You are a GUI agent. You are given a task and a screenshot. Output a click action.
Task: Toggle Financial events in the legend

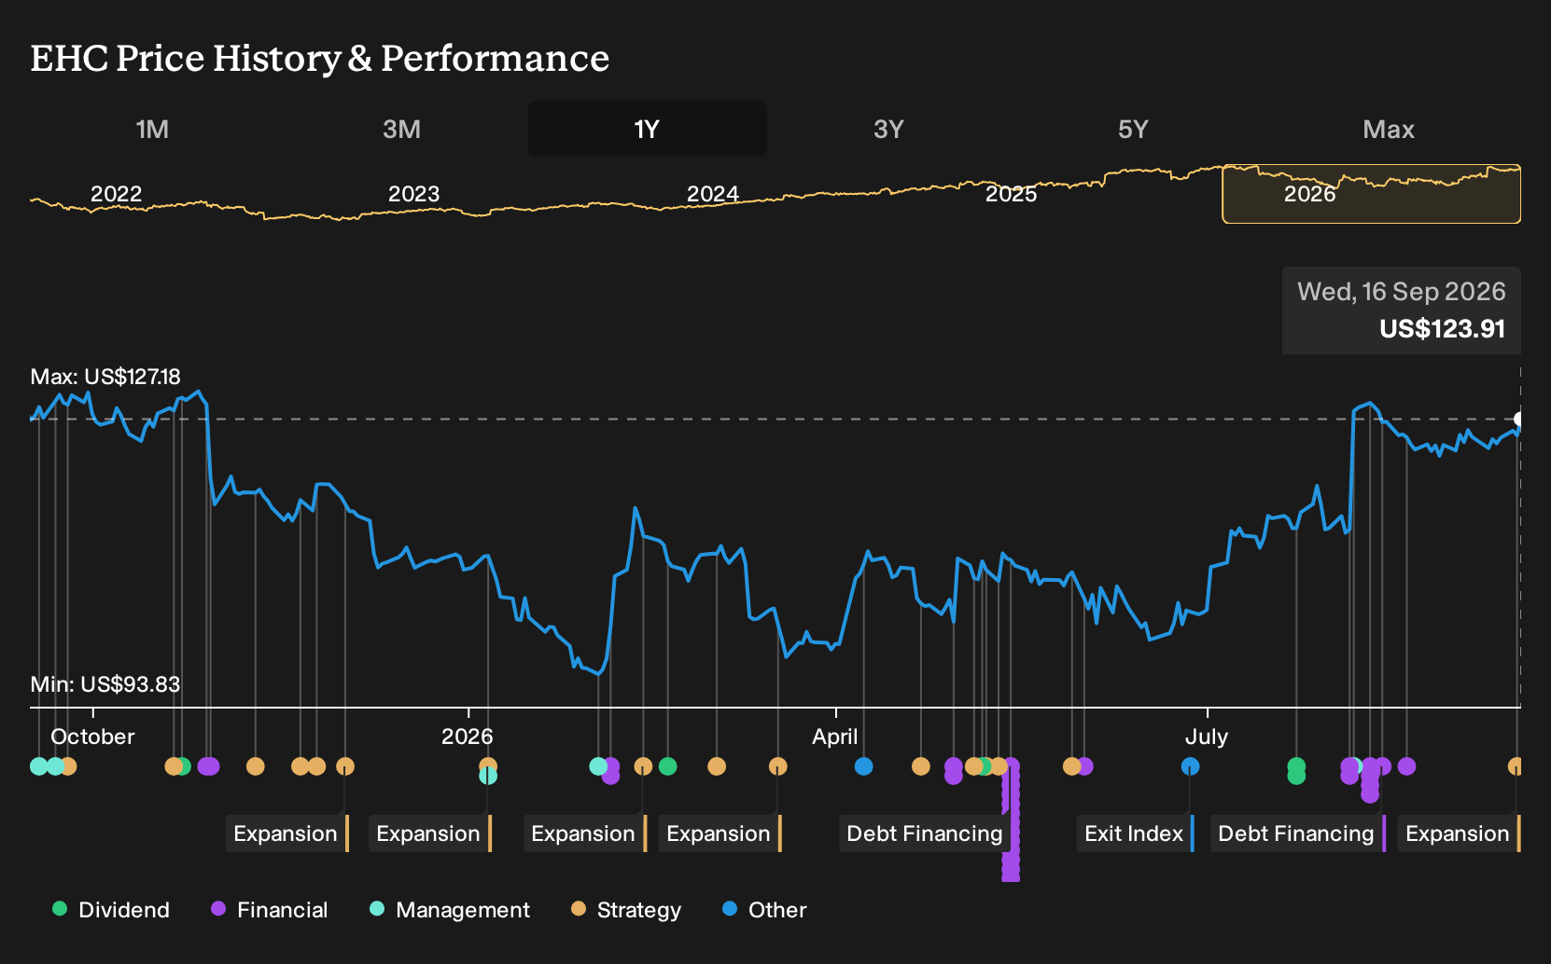coord(270,910)
